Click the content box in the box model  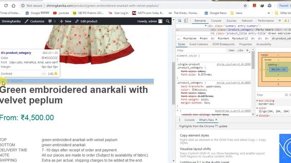pos(278,70)
